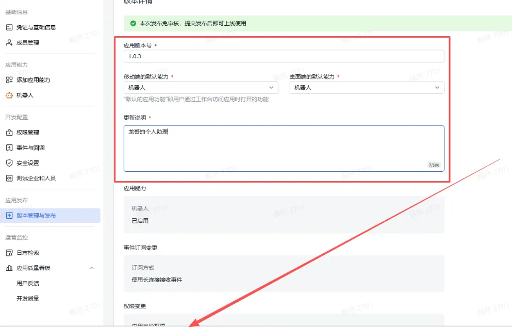Open 开发质量 submenu item
512x327 pixels.
[28, 298]
